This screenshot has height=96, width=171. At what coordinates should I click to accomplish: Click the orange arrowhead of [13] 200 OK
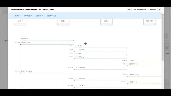[x=128, y=84]
